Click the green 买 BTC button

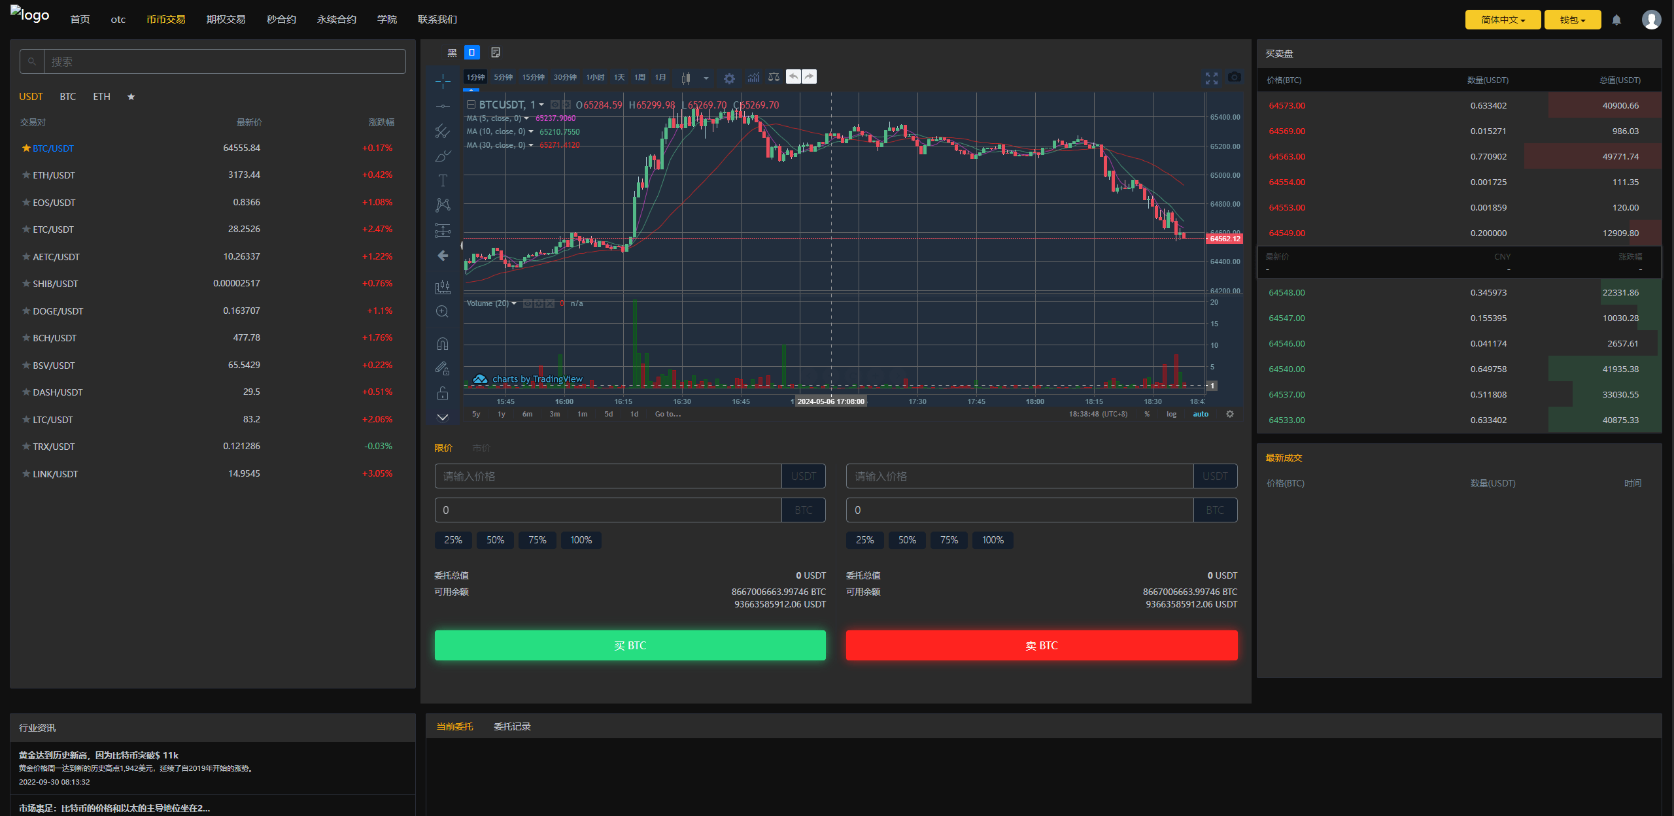point(630,645)
